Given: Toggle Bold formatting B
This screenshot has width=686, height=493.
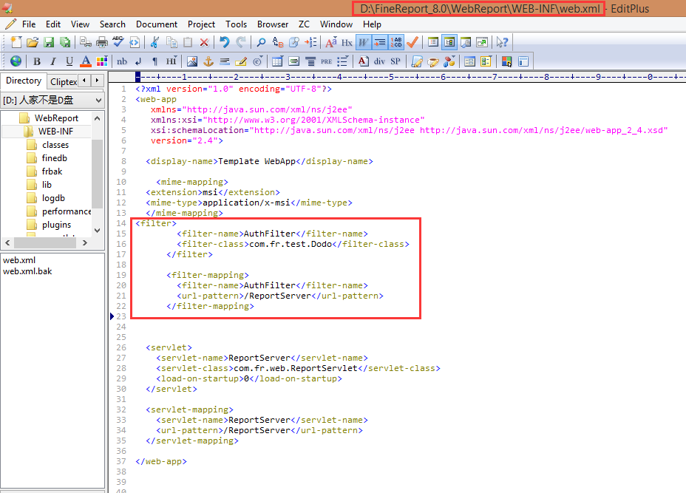Looking at the screenshot, I should pos(37,61).
